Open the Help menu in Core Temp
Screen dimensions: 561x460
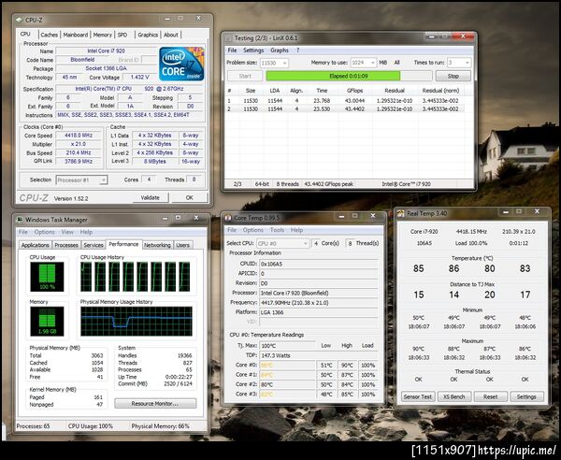296,230
